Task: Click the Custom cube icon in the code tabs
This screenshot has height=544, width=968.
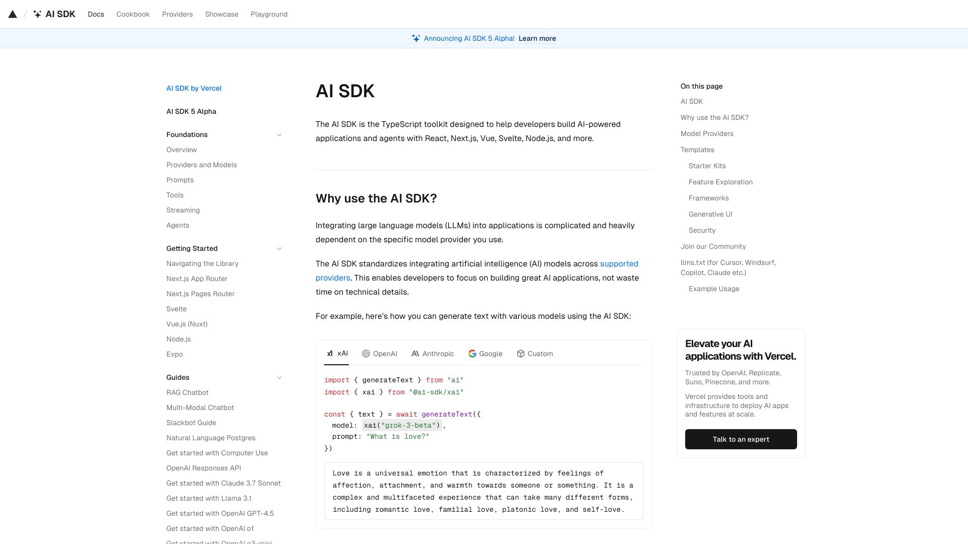Action: [x=521, y=354]
